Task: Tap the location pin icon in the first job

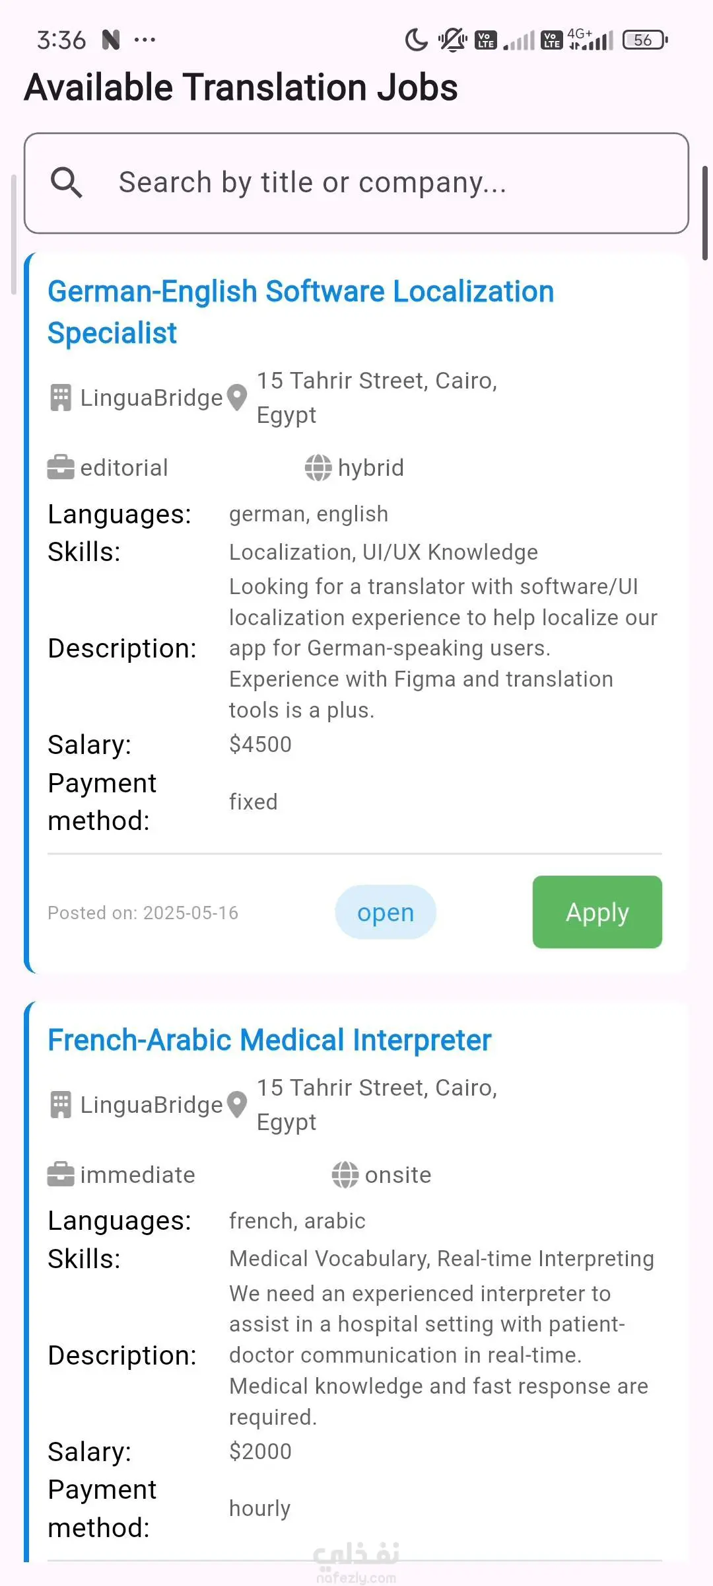Action: click(x=237, y=398)
